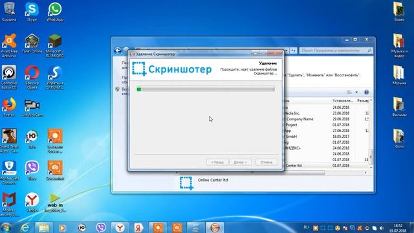This screenshot has height=233, width=414.
Task: Open the Видео folder on desktop
Action: 399,12
